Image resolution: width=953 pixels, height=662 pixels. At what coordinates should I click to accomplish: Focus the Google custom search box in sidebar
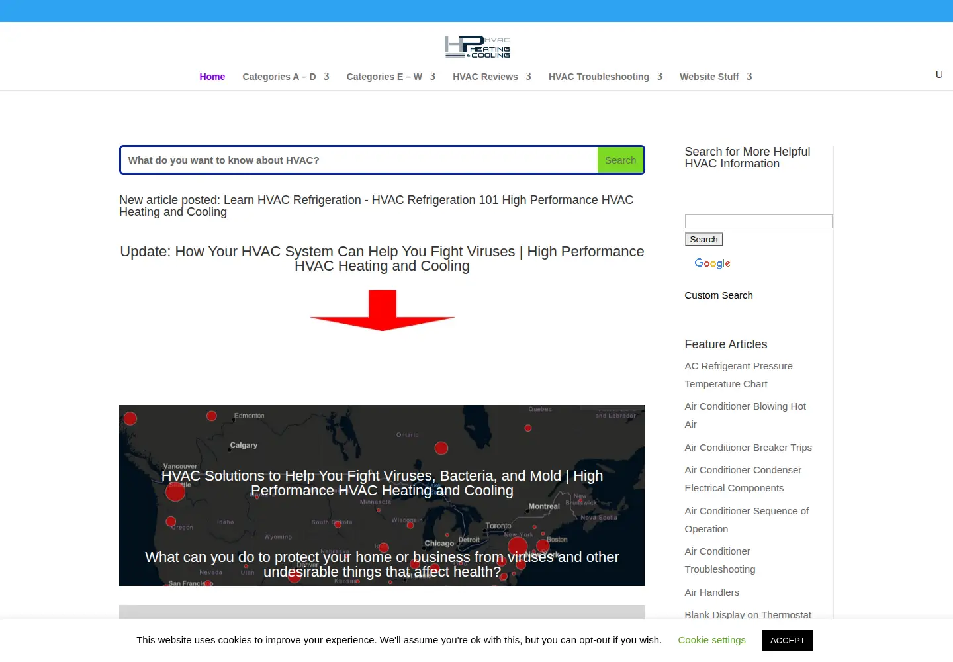(758, 222)
